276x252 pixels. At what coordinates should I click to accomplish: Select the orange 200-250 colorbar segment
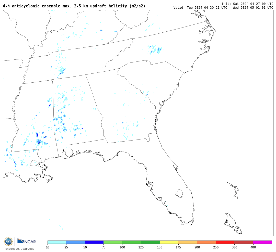pyautogui.click(x=206, y=242)
